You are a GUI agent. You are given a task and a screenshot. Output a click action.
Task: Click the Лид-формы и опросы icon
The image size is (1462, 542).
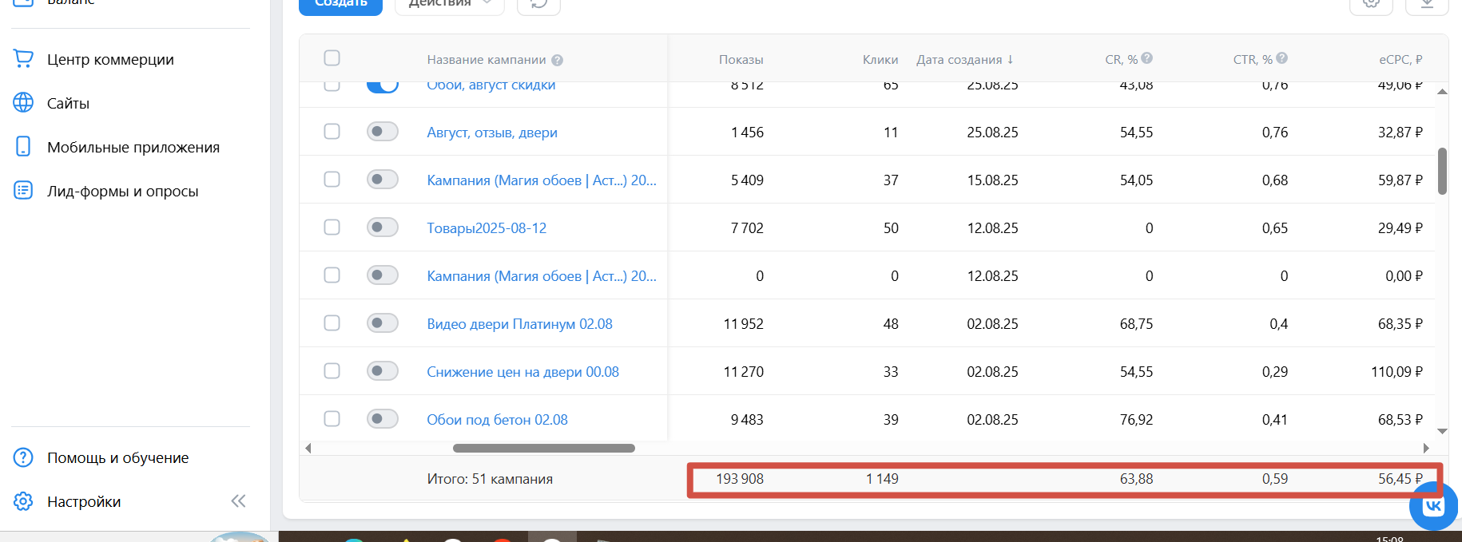[24, 190]
